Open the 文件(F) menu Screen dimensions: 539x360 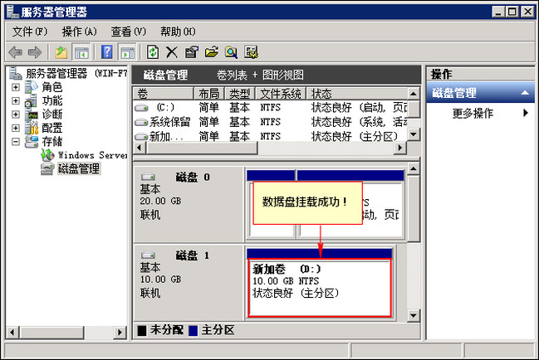(32, 31)
